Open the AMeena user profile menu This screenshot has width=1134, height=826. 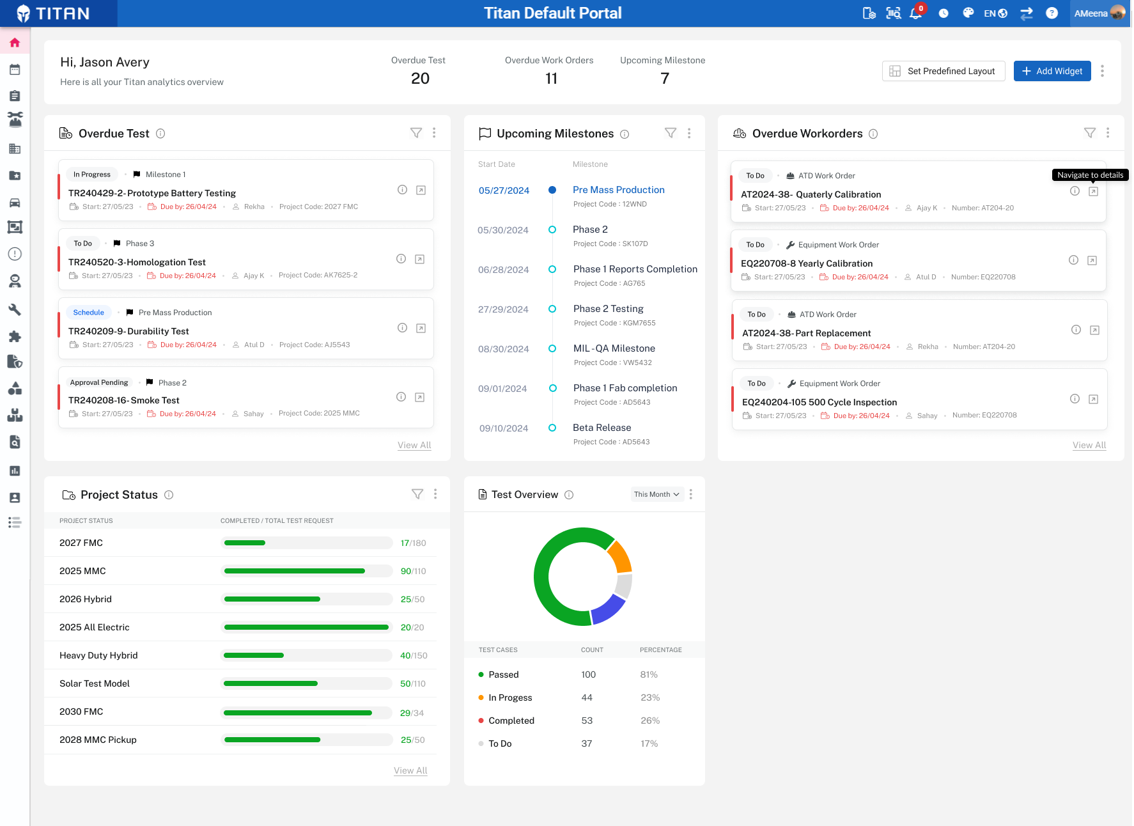(x=1099, y=13)
